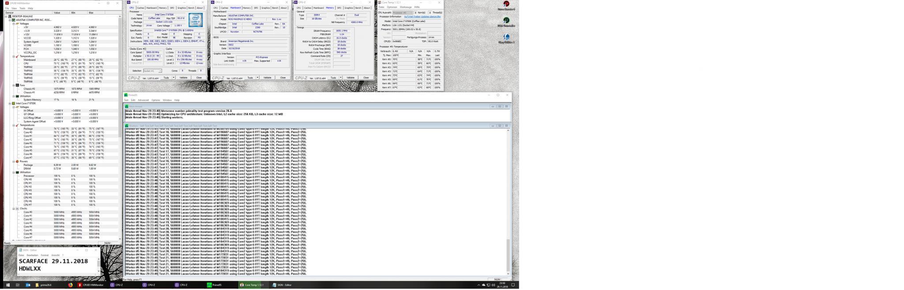Open the prime26.6 folder taskbar item
This screenshot has height=290, width=904.
click(49, 285)
